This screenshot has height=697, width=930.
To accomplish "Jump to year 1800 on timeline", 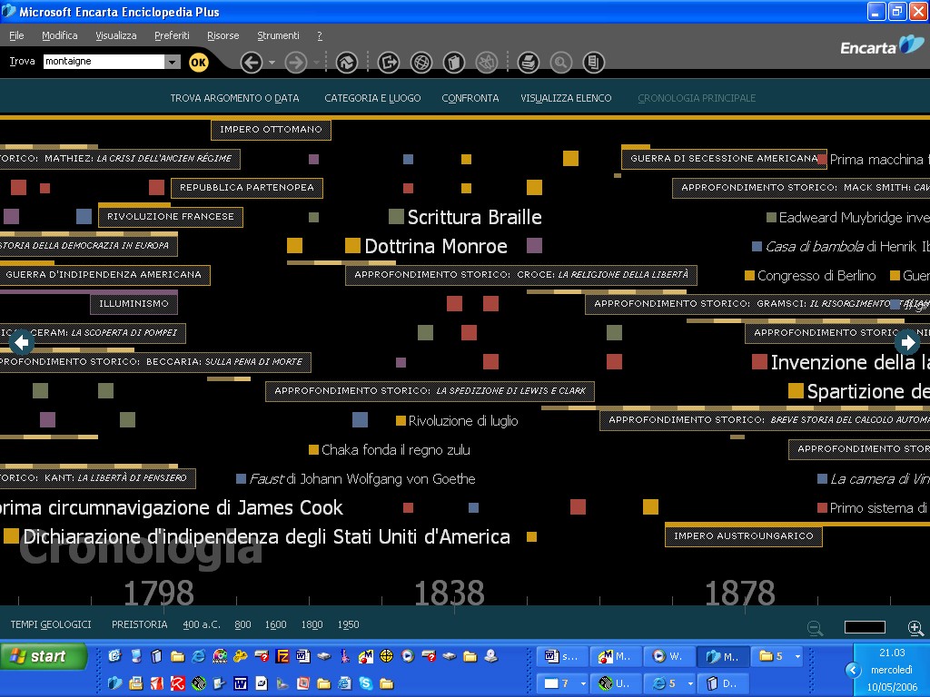I will 312,624.
